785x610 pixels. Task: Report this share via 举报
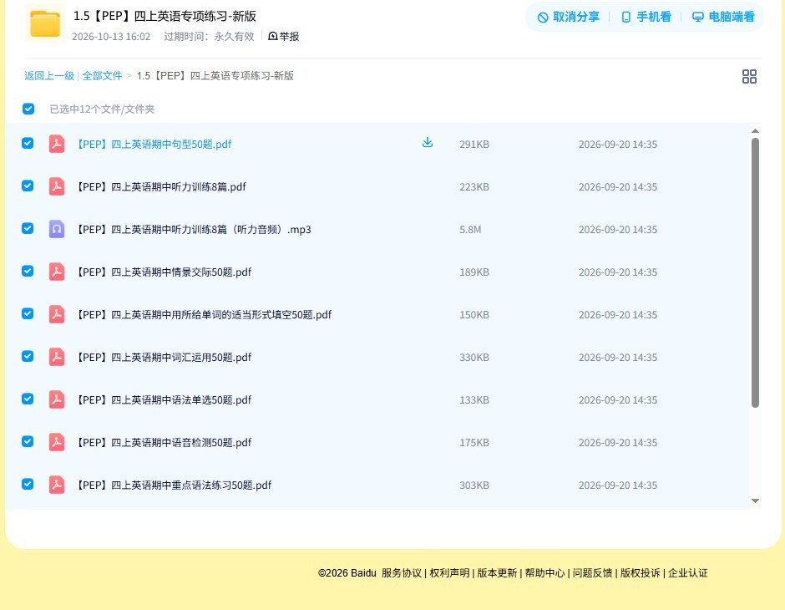coord(283,37)
